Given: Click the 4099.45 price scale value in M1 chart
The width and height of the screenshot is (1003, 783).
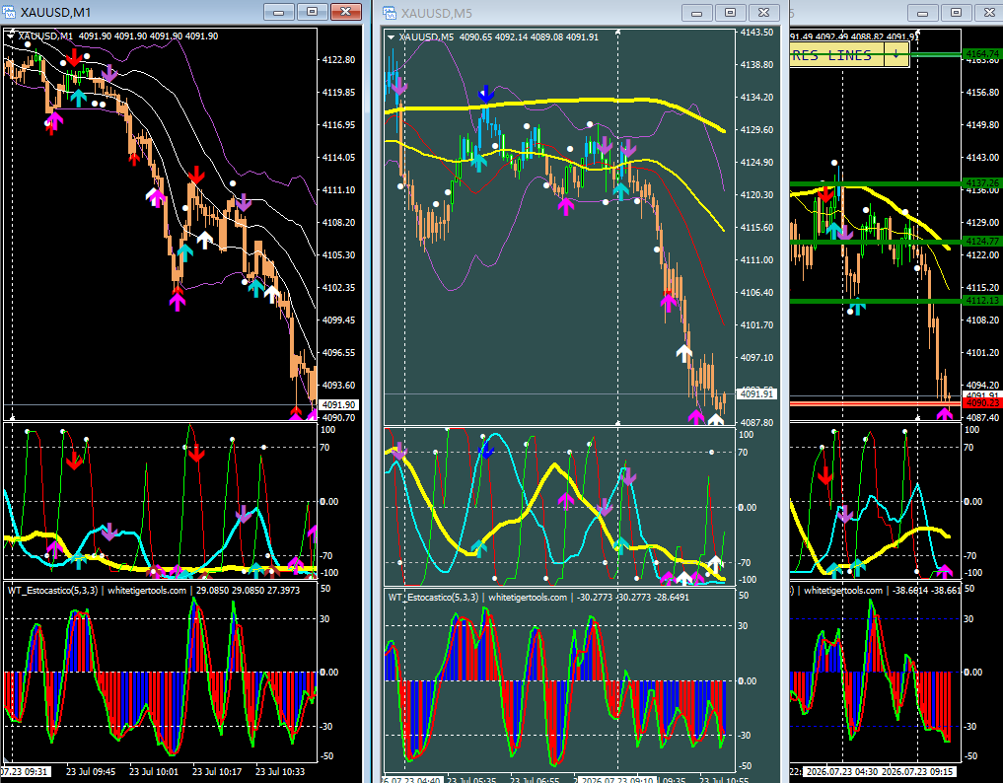Looking at the screenshot, I should click(339, 320).
